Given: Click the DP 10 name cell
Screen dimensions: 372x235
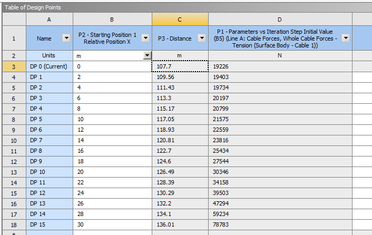Looking at the screenshot, I should pyautogui.click(x=50, y=172).
